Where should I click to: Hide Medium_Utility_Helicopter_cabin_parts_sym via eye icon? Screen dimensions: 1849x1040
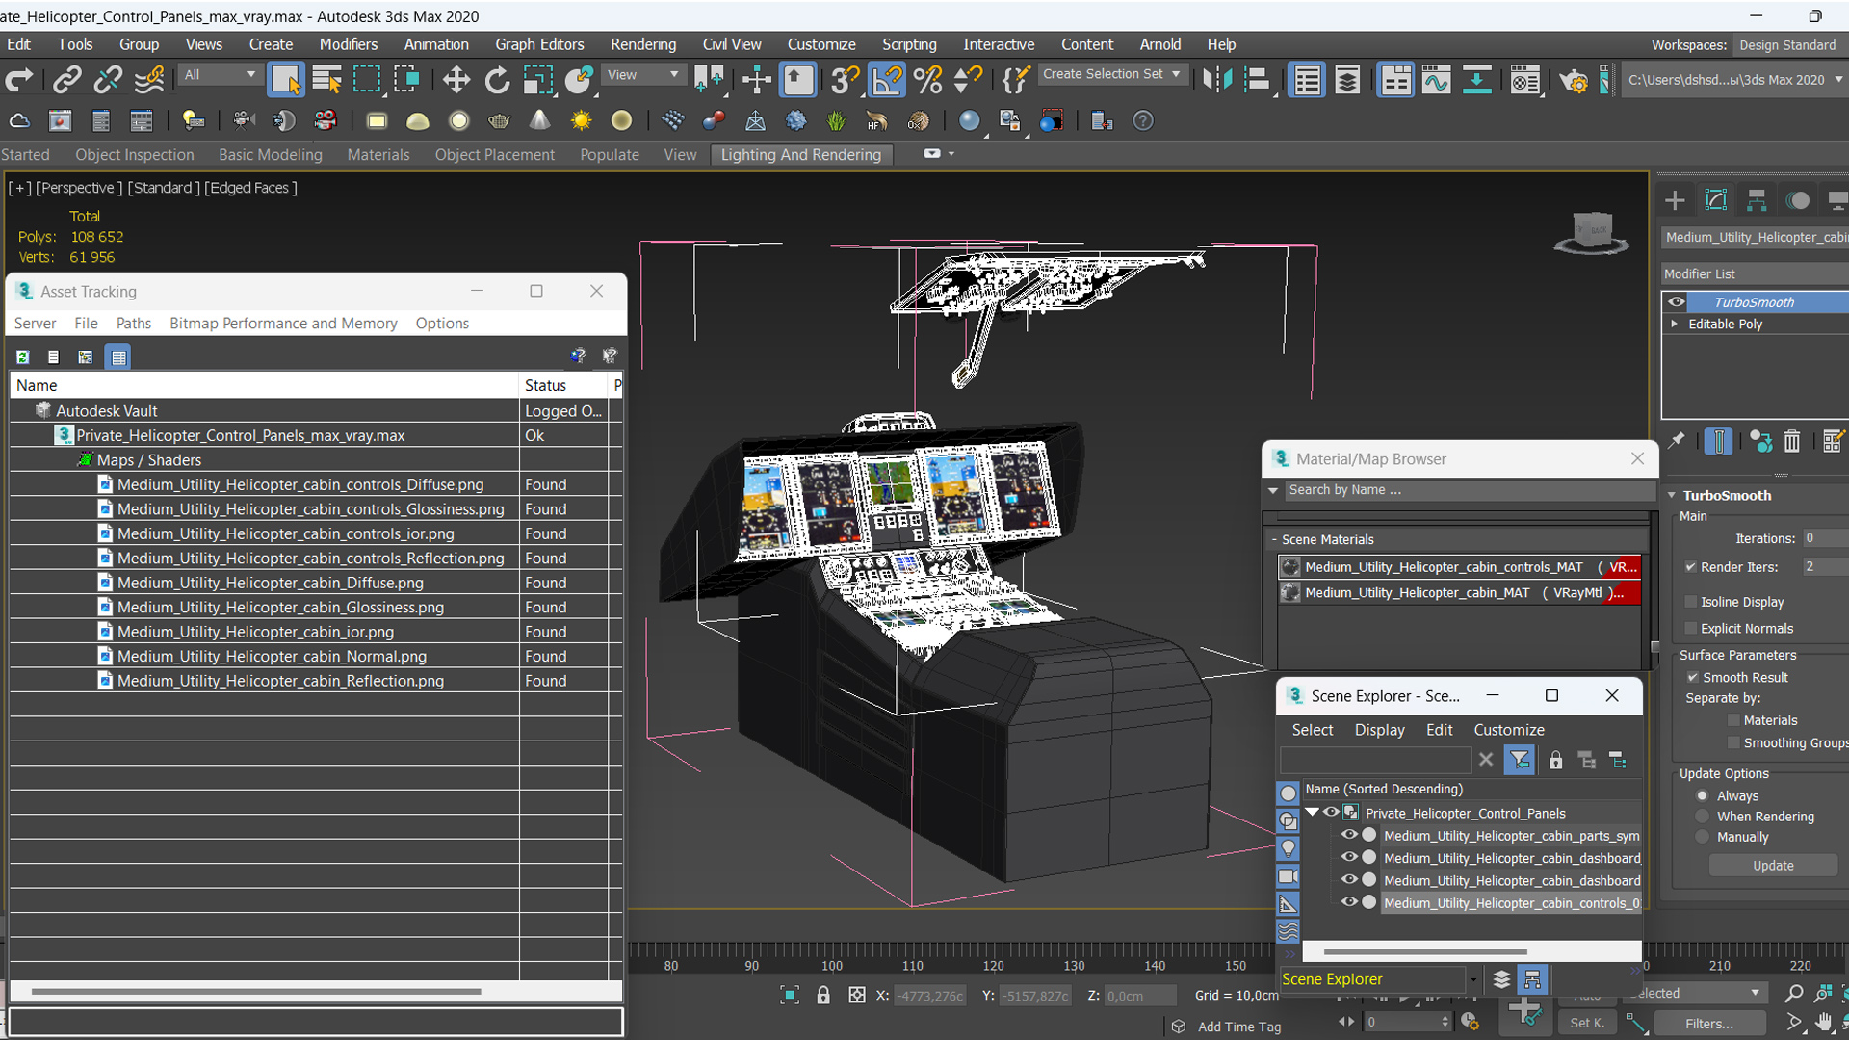pyautogui.click(x=1349, y=836)
